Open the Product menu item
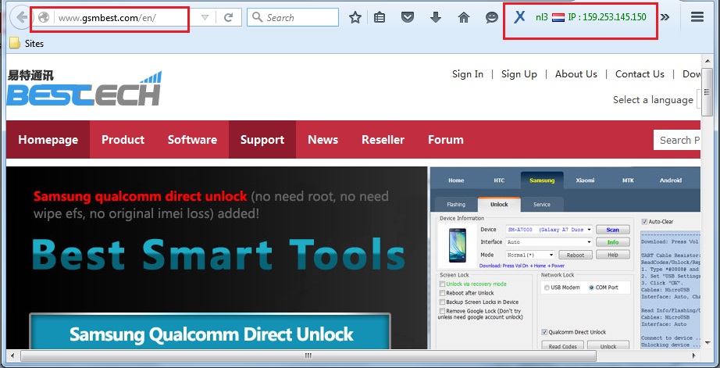This screenshot has width=720, height=368. coord(123,140)
